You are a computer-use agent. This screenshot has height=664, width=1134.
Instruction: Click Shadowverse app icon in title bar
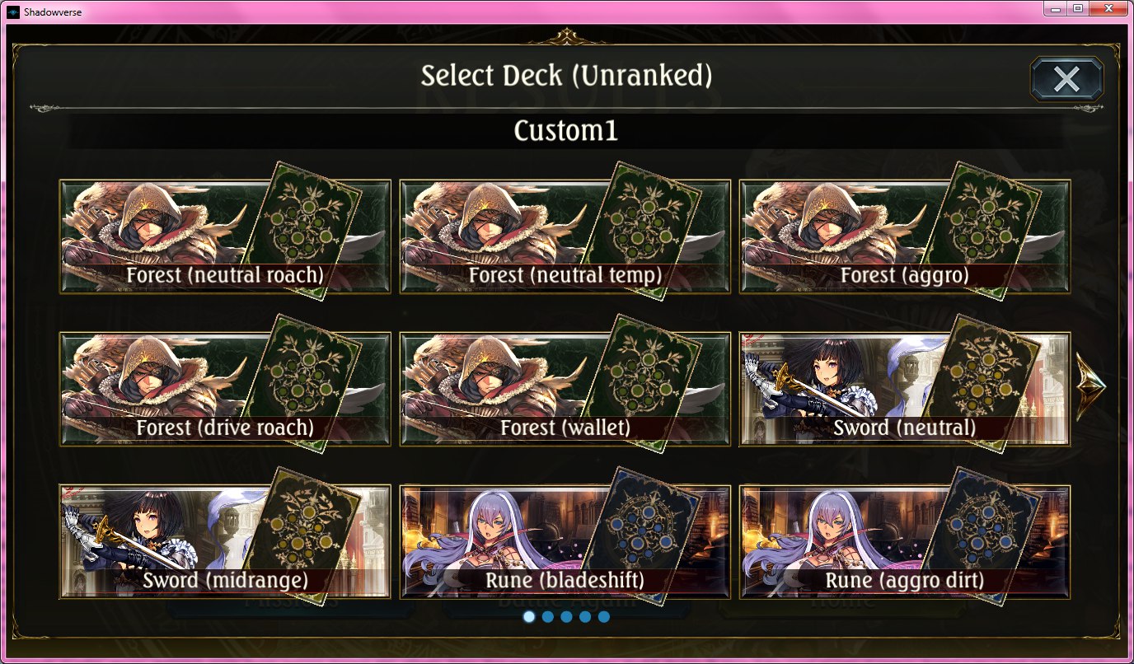point(13,11)
